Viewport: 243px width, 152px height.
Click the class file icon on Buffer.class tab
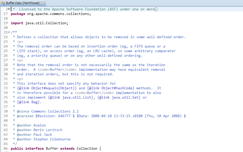pyautogui.click(x=3, y=3)
